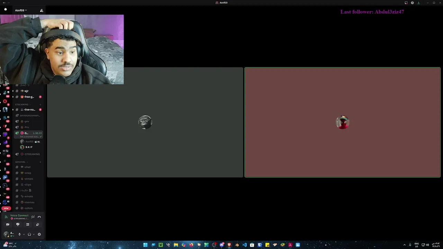The width and height of the screenshot is (443, 249).
Task: Open the Azxf03 server name dropdown
Action: (21, 10)
